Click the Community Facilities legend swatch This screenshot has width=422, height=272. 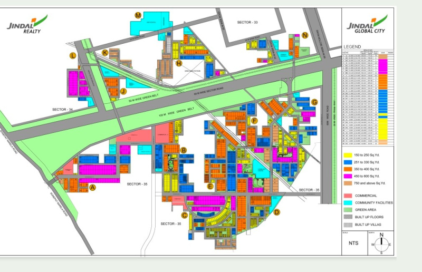coord(348,202)
